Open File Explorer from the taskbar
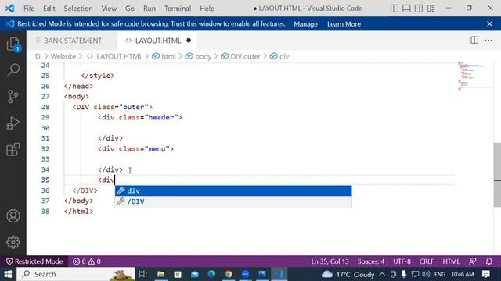This screenshot has width=501, height=281. [161, 274]
